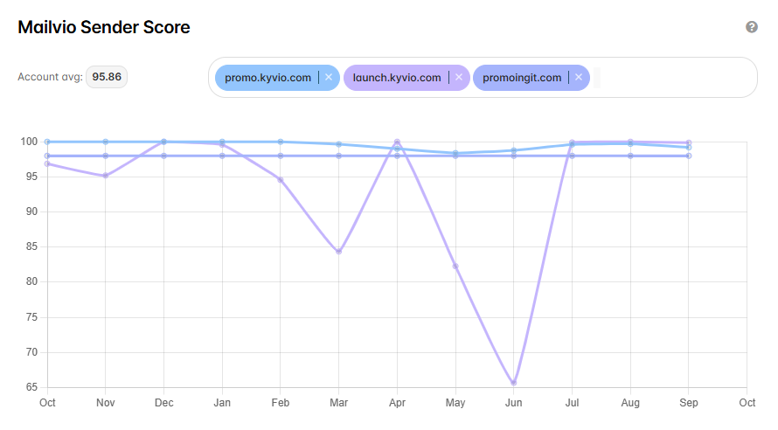
Task: Click the 85 label on the y-axis
Action: coord(31,246)
